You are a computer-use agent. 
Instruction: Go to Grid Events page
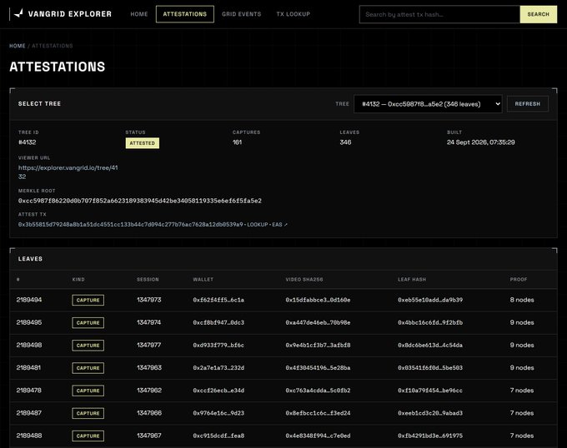(241, 14)
